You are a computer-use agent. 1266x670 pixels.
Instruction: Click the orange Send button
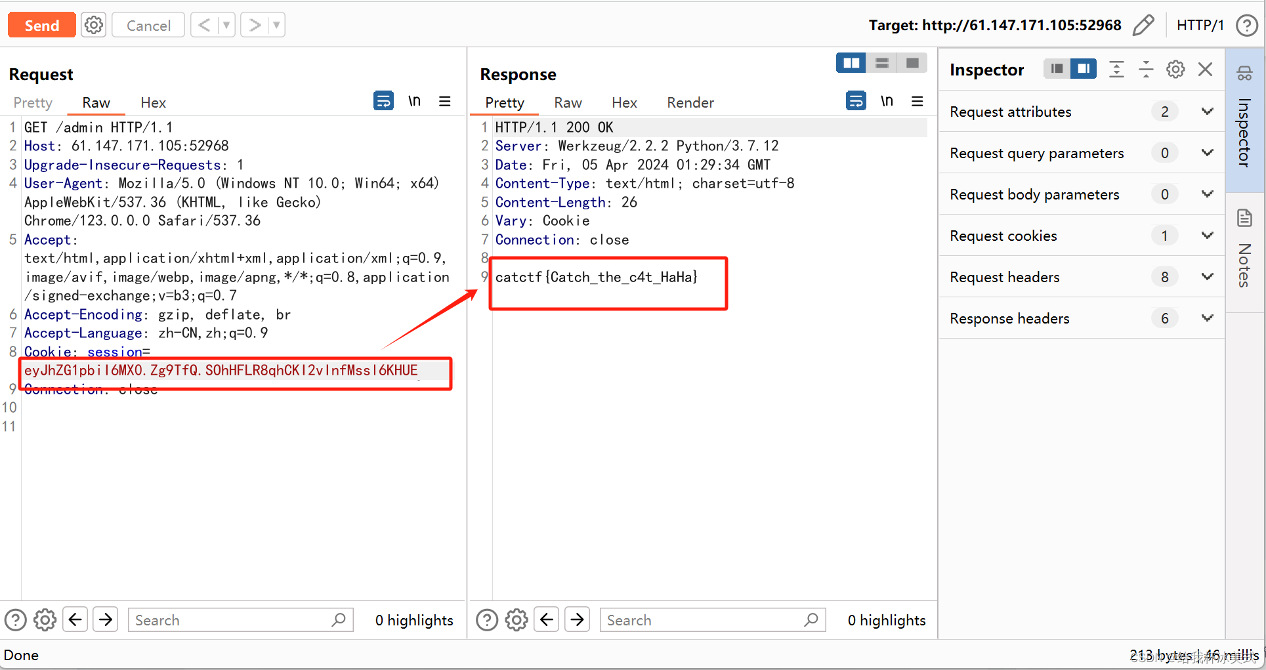(x=42, y=26)
